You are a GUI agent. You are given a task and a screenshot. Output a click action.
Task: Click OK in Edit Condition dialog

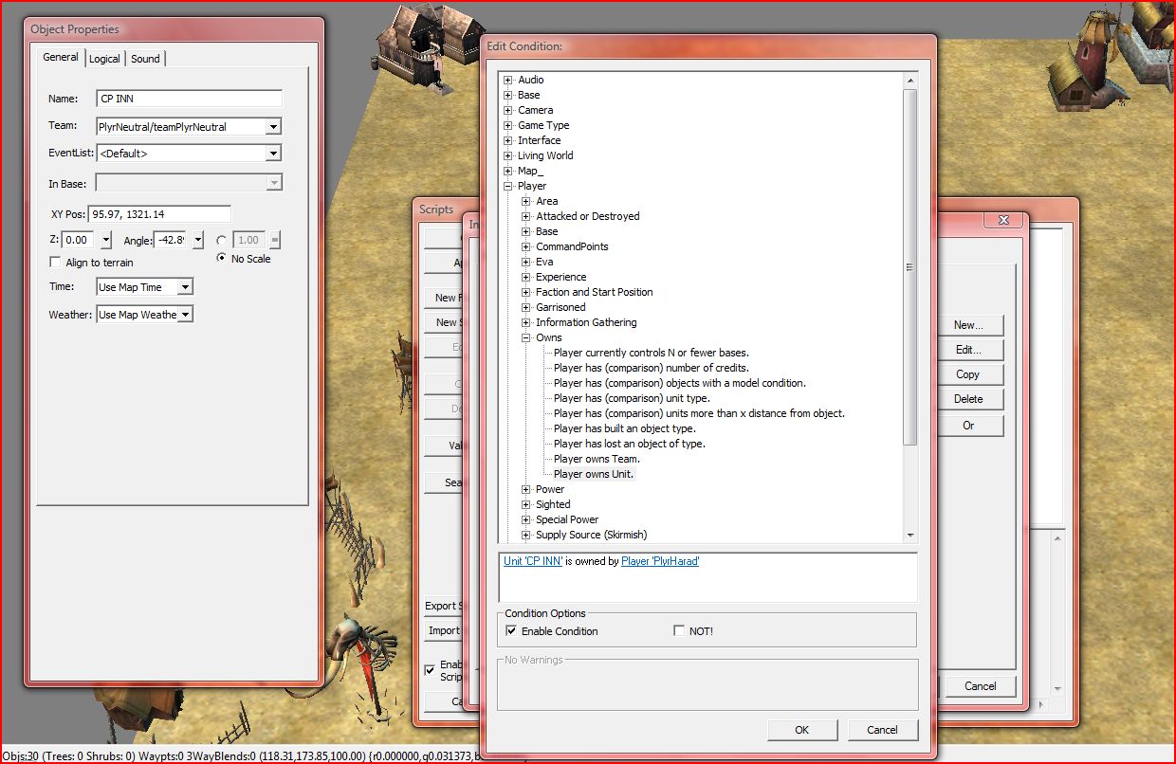[801, 730]
